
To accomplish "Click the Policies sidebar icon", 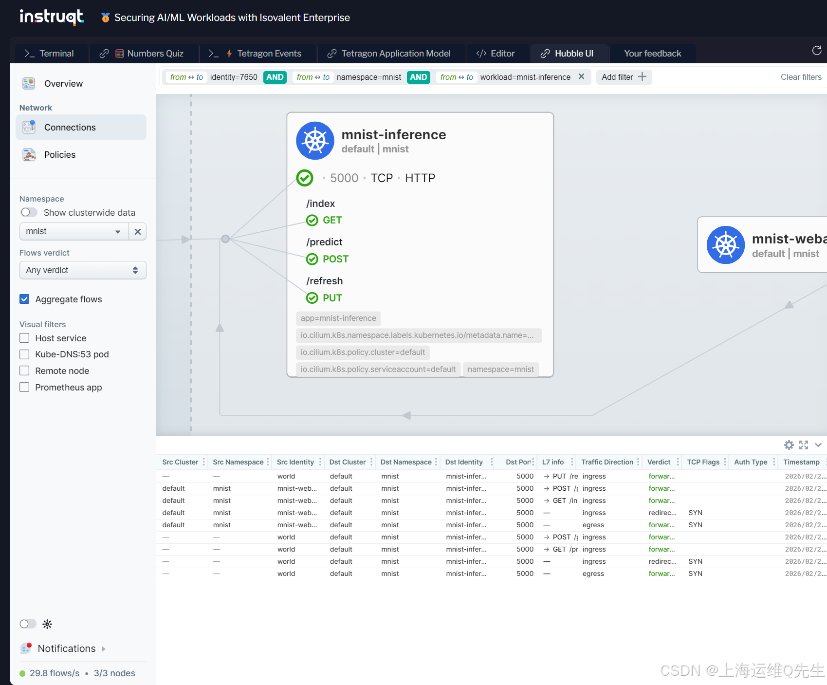I will coord(29,155).
